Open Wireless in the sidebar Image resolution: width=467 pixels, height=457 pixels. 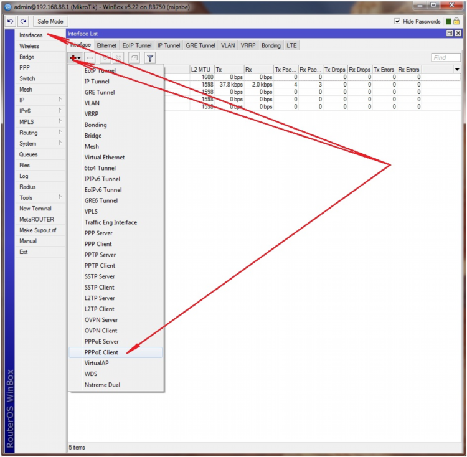(x=40, y=46)
